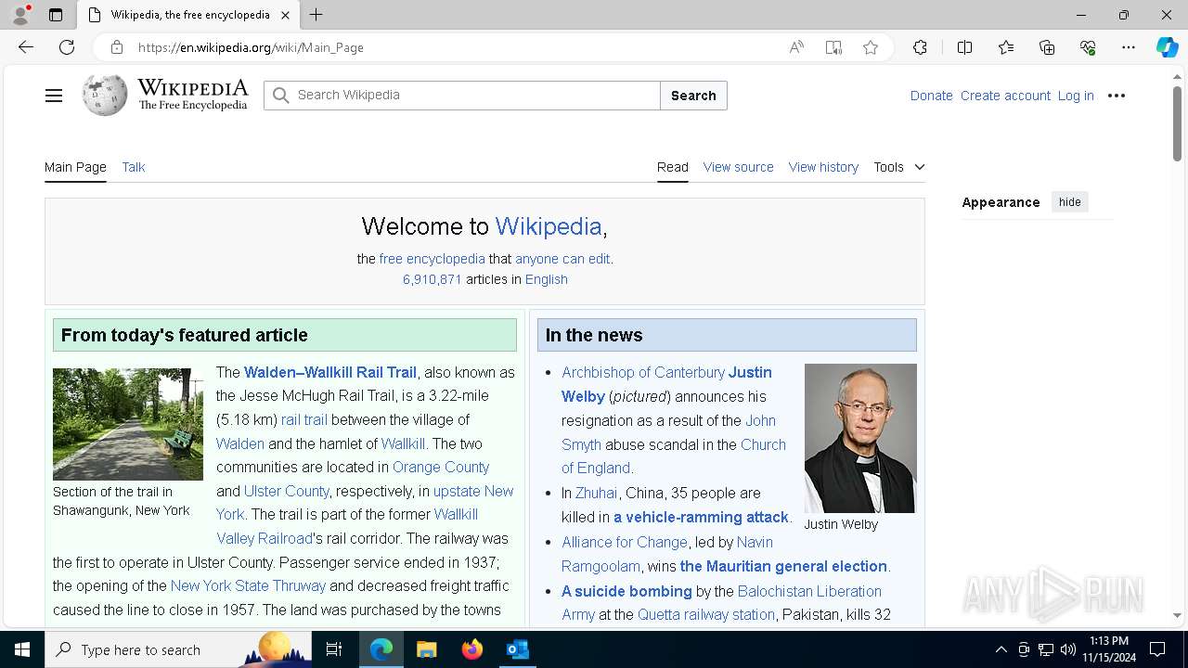The height and width of the screenshot is (668, 1188).
Task: Open browser Extensions puzzle icon
Action: (920, 47)
